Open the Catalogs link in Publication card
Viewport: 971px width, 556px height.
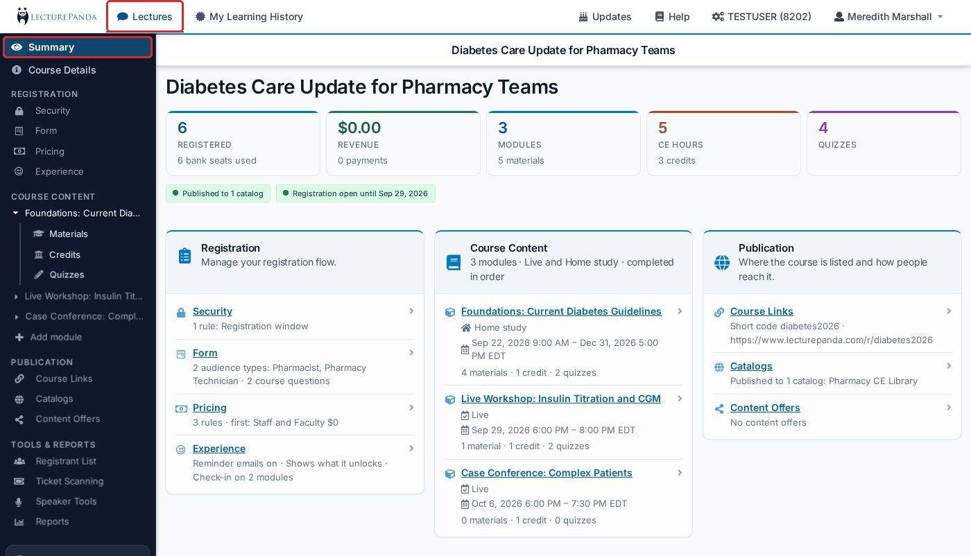click(x=751, y=366)
